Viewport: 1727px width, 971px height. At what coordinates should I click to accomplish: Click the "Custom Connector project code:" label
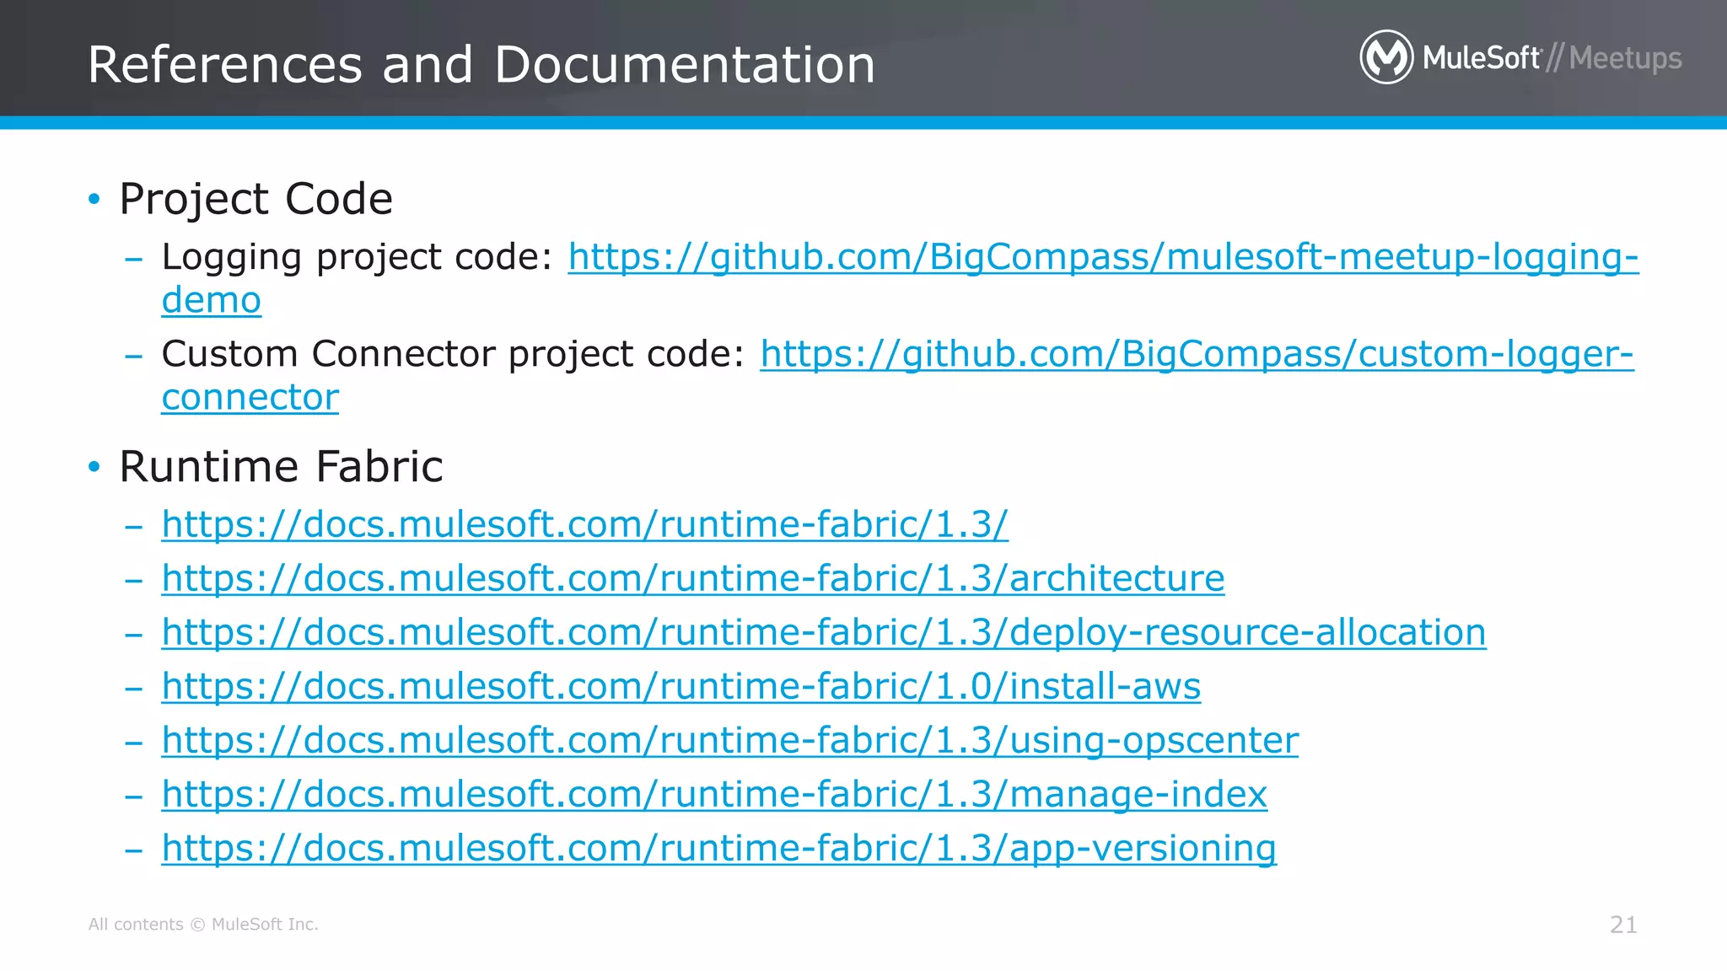[x=453, y=354]
